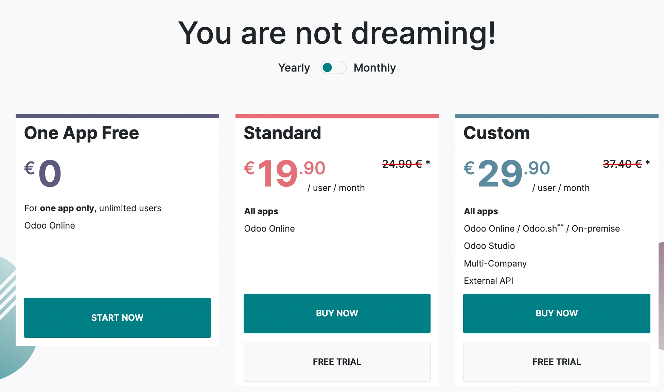664x392 pixels.
Task: Select the Yearly billing label
Action: coord(294,68)
